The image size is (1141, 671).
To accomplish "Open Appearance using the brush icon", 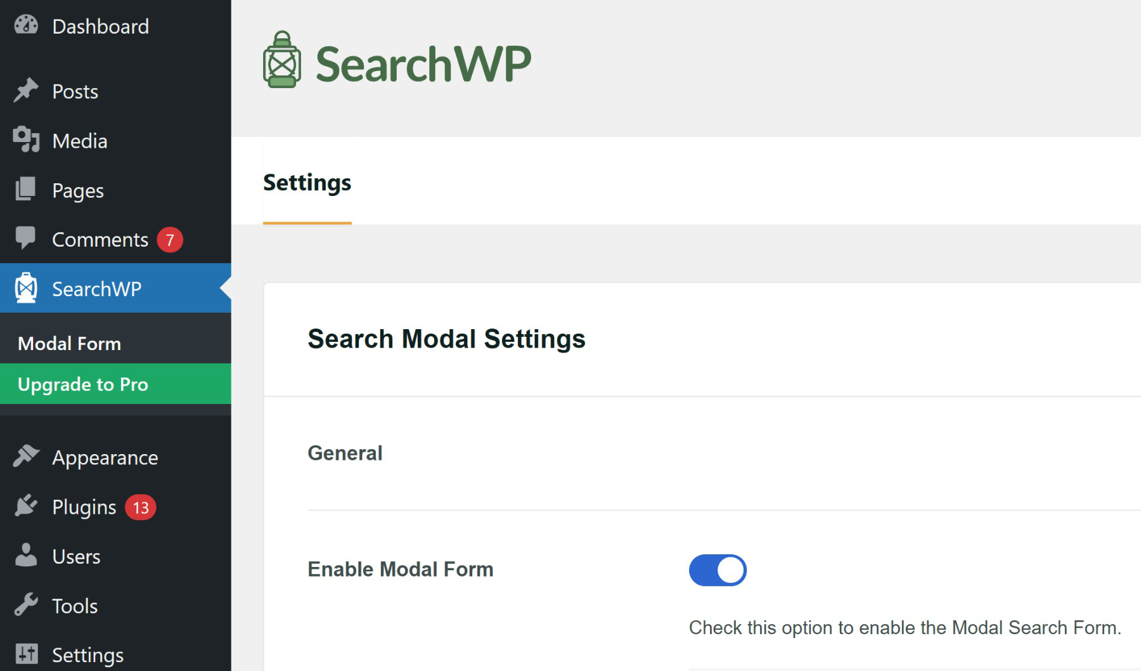I will point(25,457).
